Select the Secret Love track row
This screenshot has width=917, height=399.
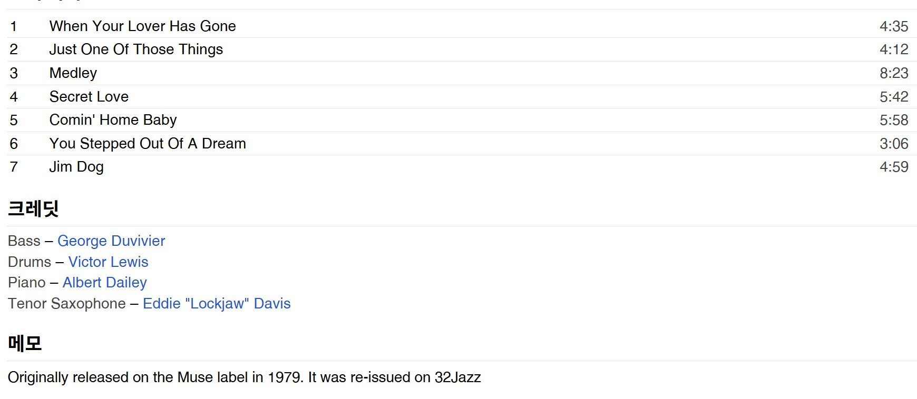pos(89,97)
